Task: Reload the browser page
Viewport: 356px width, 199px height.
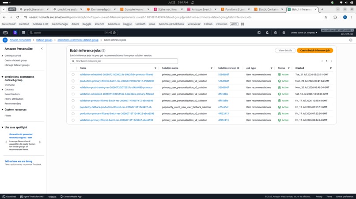Action: 18,17
